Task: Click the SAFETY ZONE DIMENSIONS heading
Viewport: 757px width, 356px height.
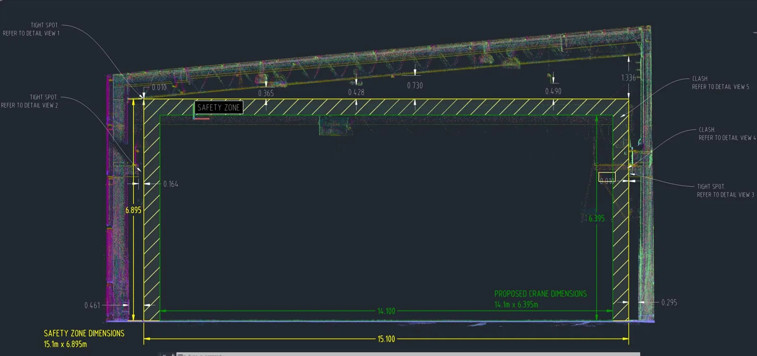Action: coord(84,333)
